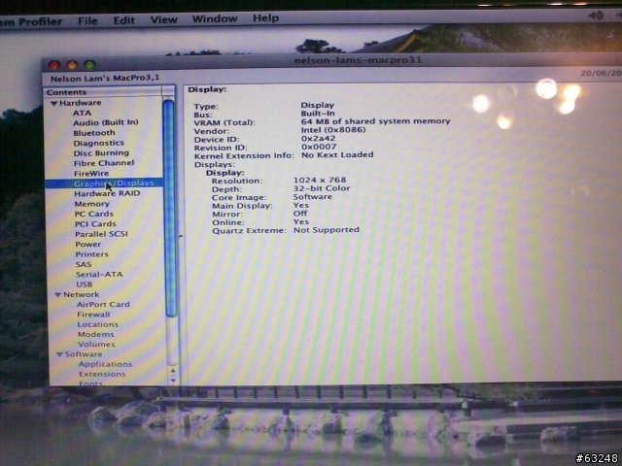This screenshot has width=622, height=466.
Task: Open the Help menu
Action: pos(265,17)
